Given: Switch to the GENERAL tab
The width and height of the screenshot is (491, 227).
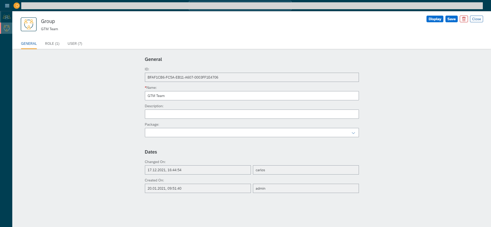Looking at the screenshot, I should pos(29,44).
